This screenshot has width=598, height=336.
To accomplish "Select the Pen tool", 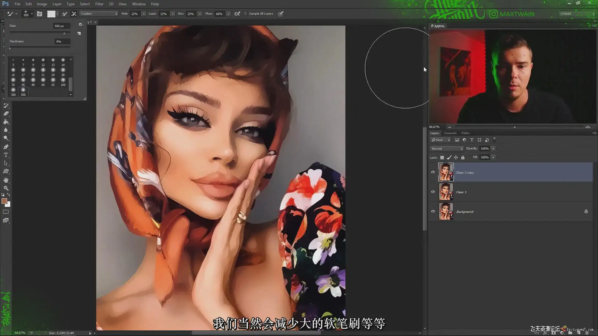I will click(x=6, y=147).
